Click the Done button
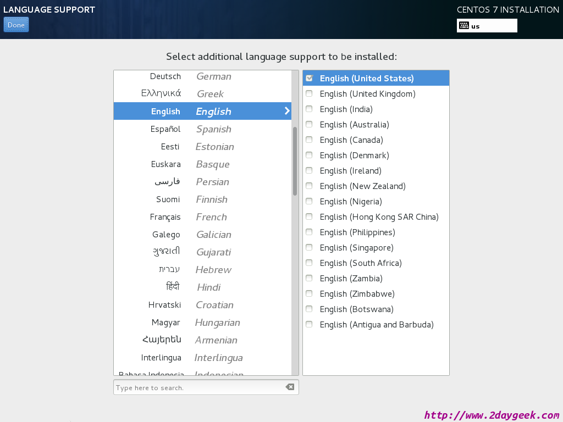 coord(16,25)
